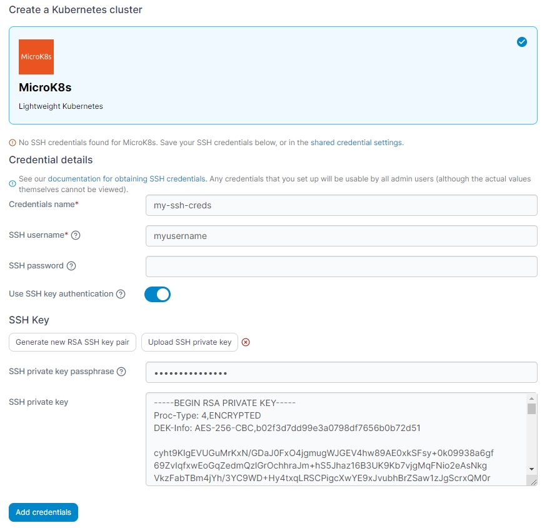Click into the Credentials name field
This screenshot has height=528, width=547.
click(x=341, y=205)
